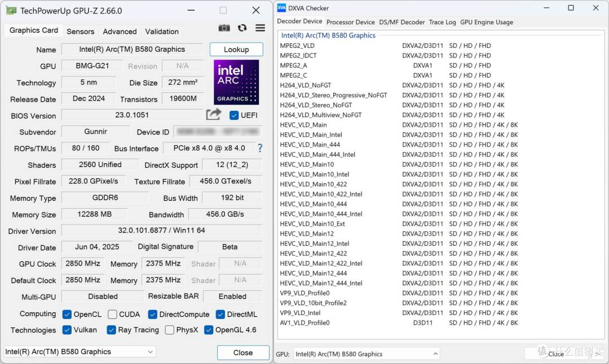Screen dimensions: 609x364
Task: Toggle the OpenGL 4.6 checkbox
Action: (209, 330)
